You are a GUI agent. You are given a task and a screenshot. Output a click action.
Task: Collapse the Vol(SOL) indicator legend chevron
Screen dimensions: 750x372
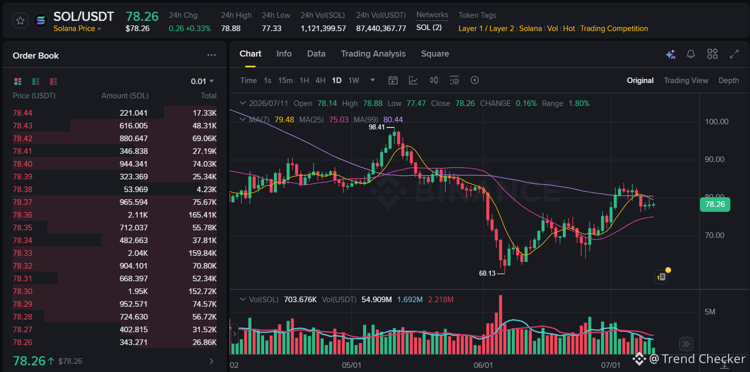tap(242, 300)
